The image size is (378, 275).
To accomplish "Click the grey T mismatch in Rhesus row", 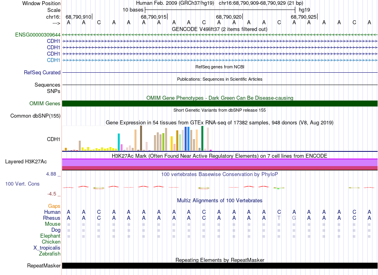I will (279, 218).
